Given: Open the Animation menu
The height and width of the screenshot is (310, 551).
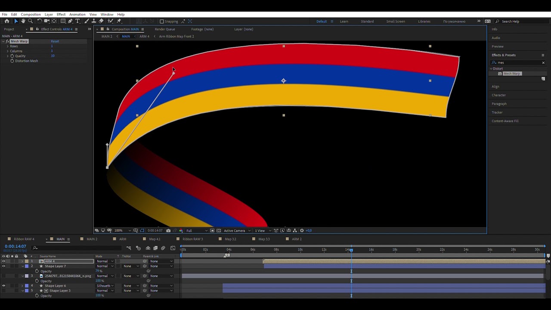Looking at the screenshot, I should [77, 15].
